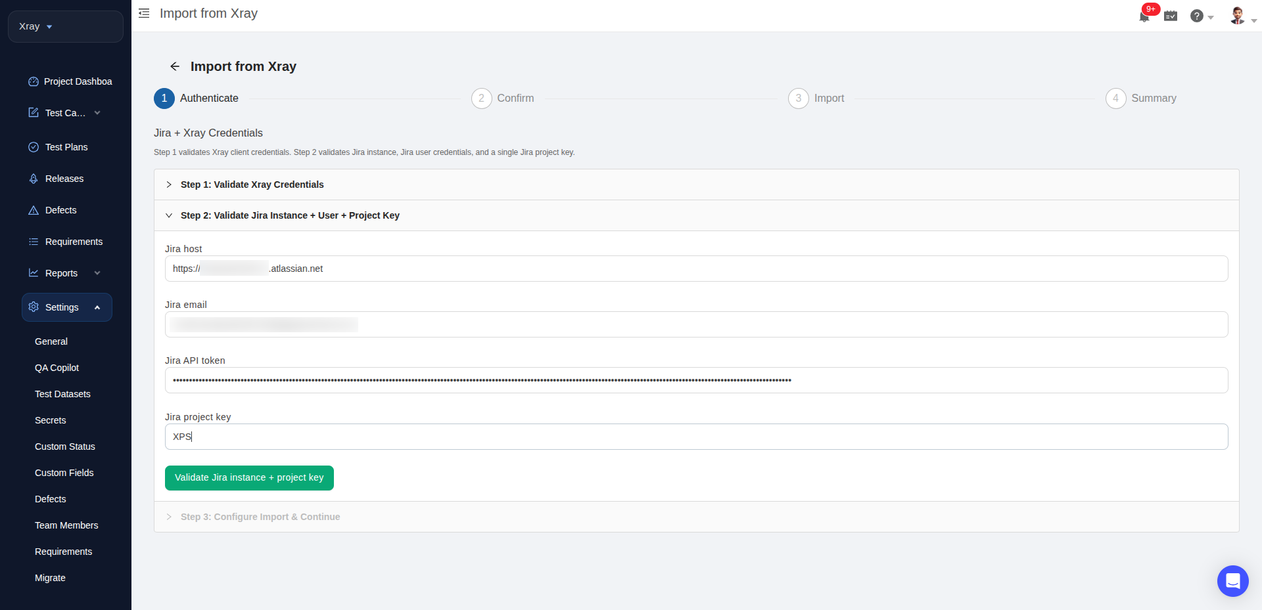Click the Releases rocket icon
The width and height of the screenshot is (1262, 610).
(x=34, y=179)
